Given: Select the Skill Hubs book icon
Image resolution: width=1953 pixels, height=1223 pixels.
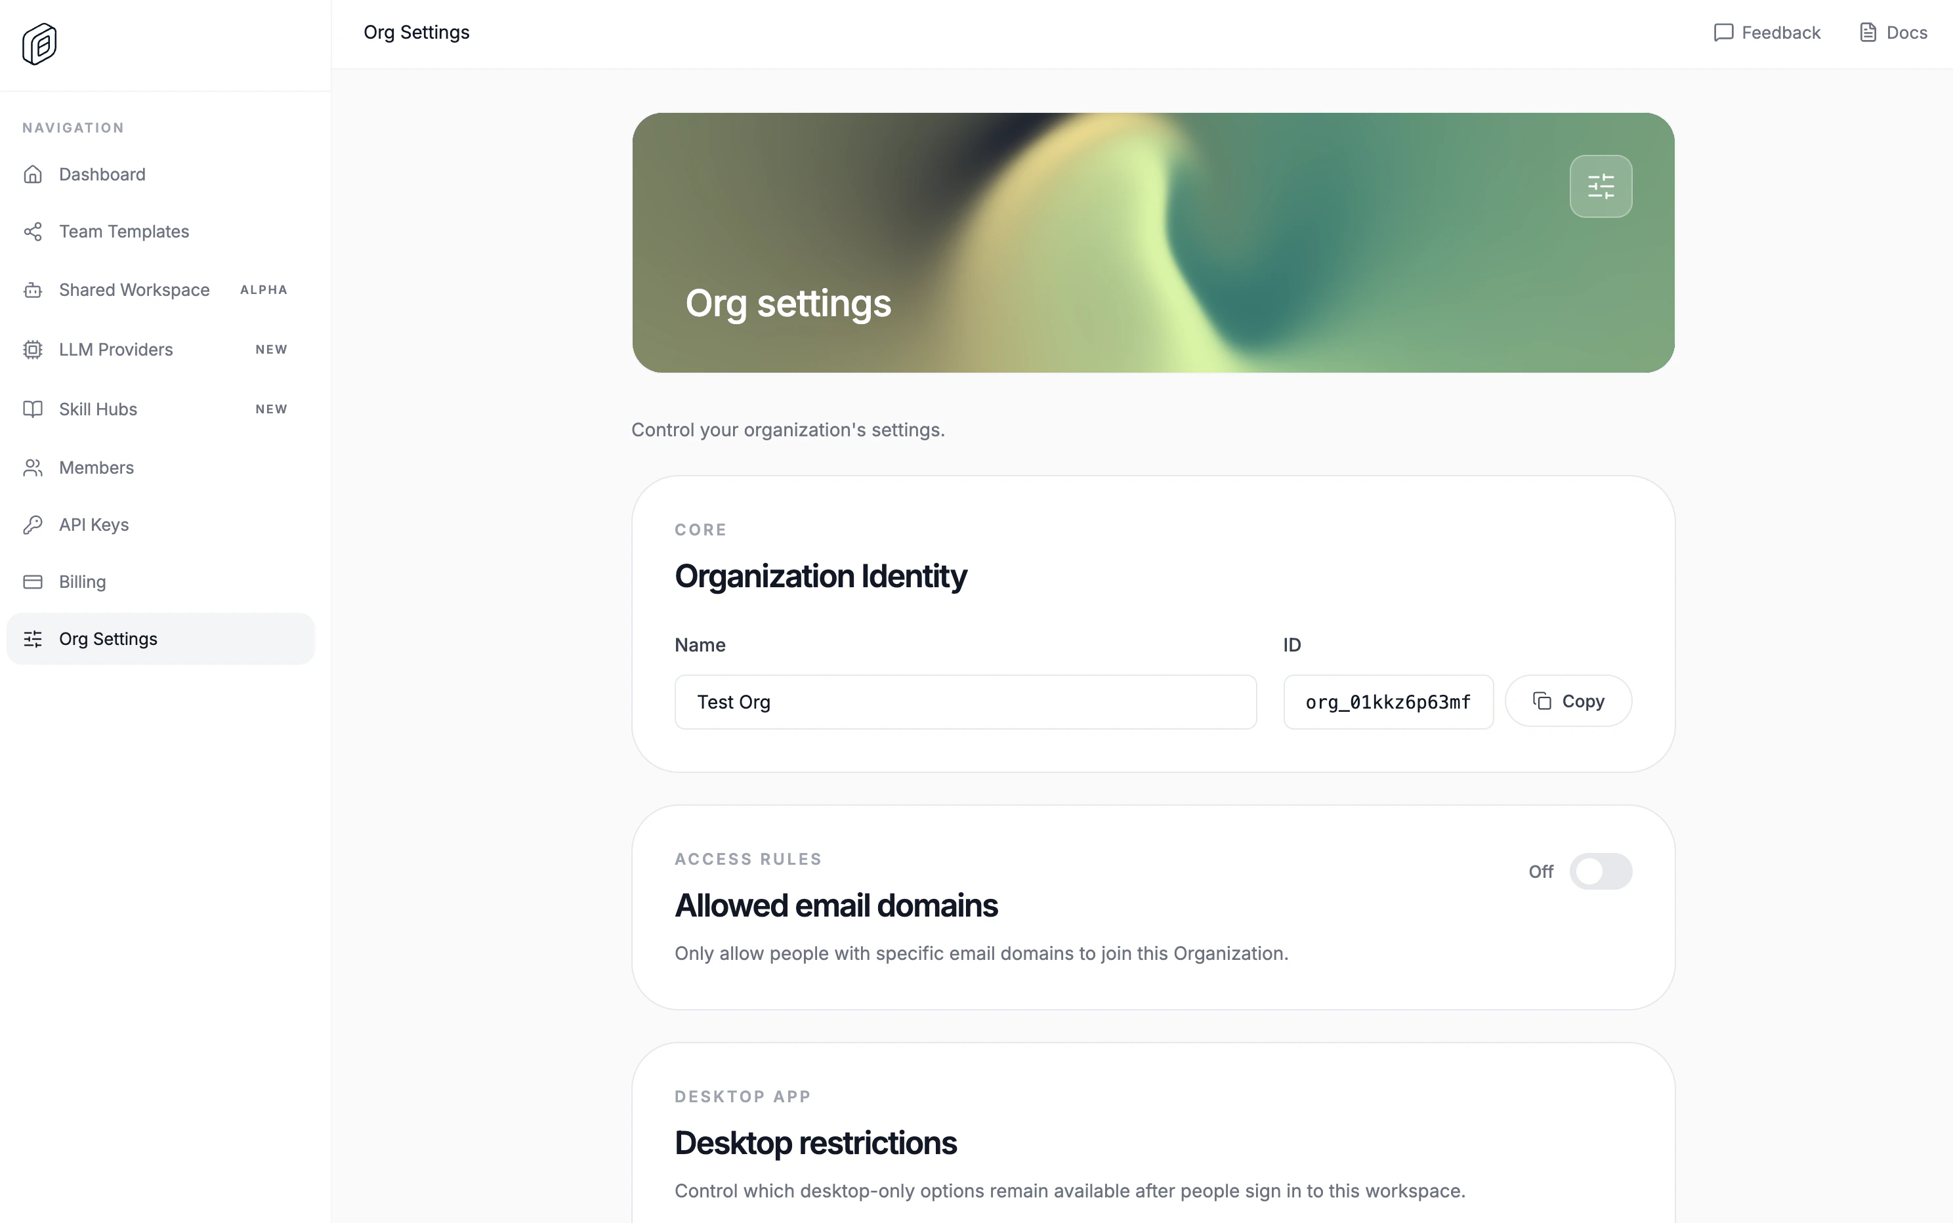Looking at the screenshot, I should [32, 409].
